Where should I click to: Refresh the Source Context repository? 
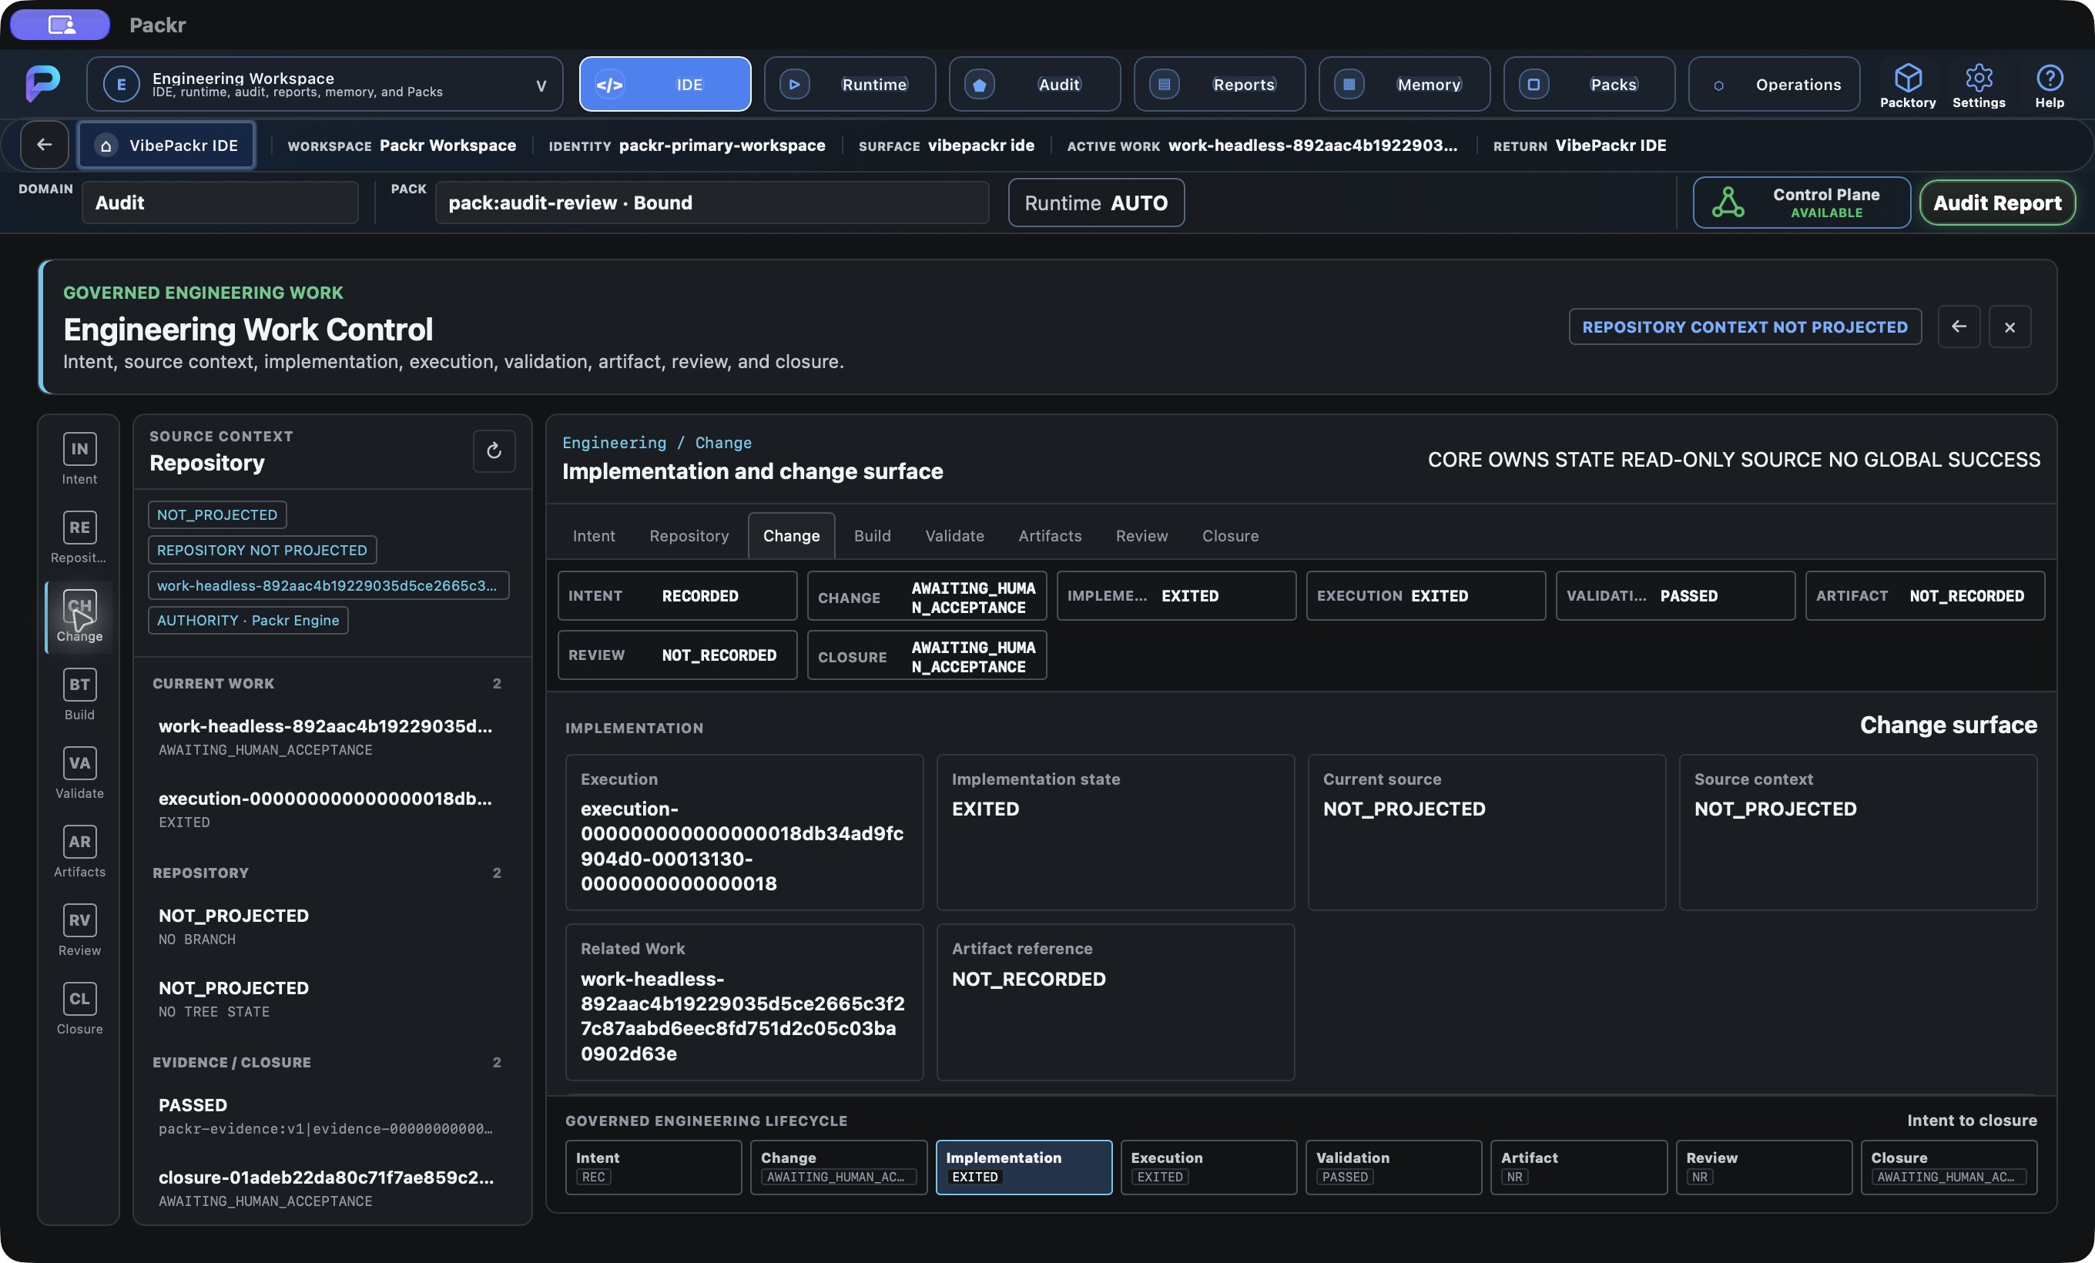[494, 451]
